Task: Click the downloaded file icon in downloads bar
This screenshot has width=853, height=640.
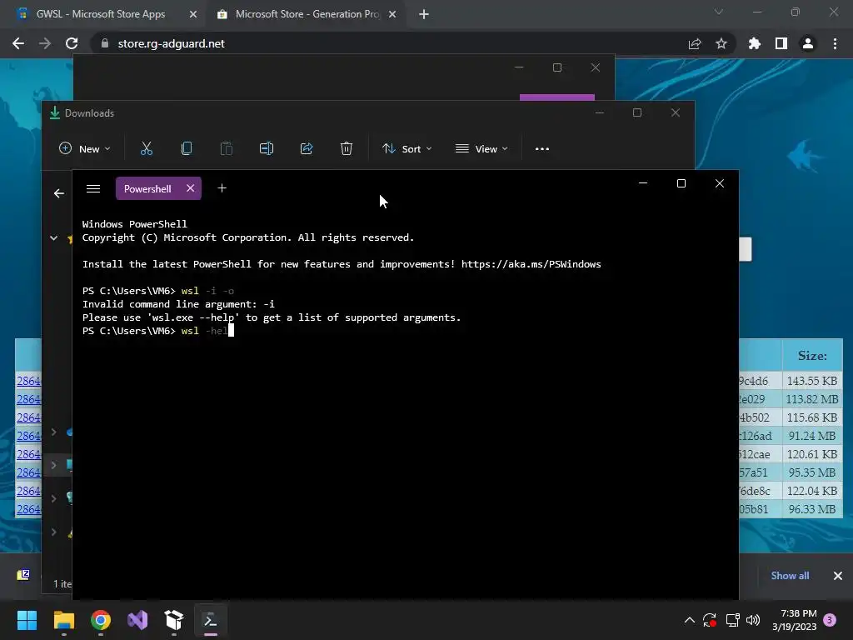Action: 23,575
